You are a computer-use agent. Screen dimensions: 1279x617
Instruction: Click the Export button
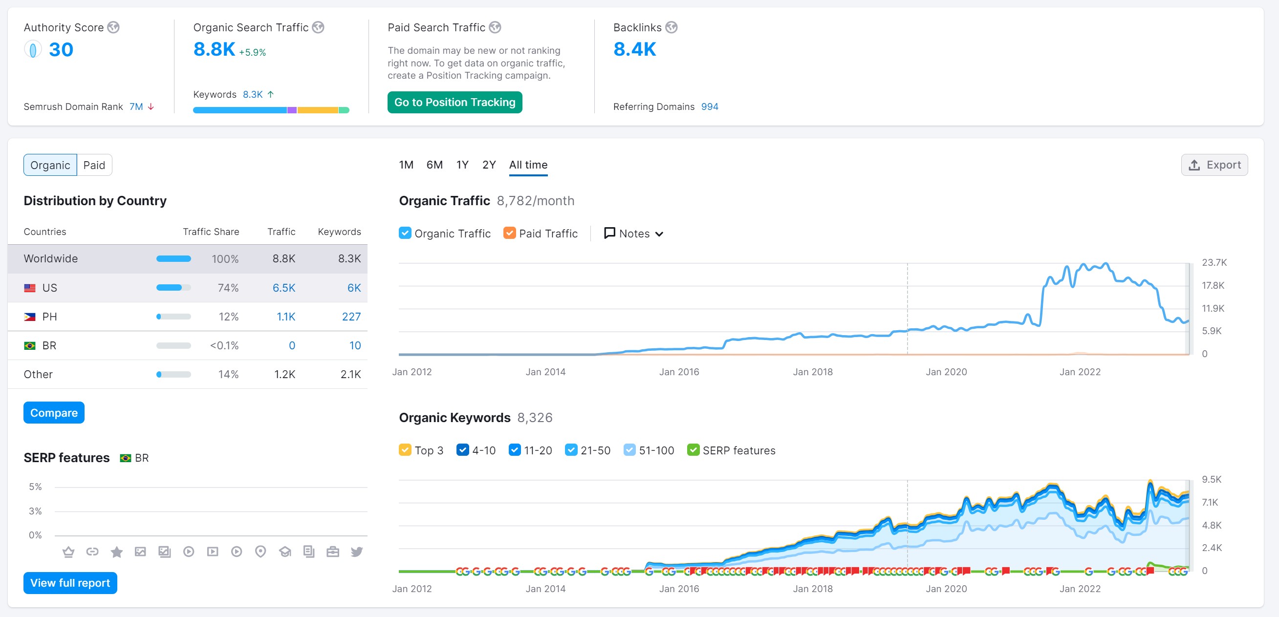coord(1214,165)
